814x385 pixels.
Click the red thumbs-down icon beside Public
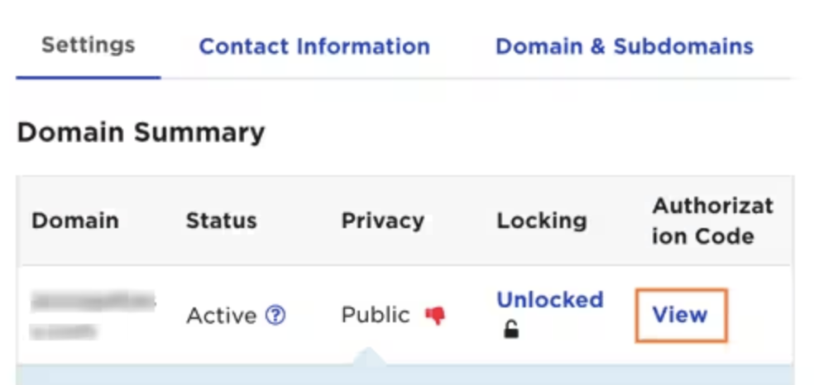click(x=435, y=315)
